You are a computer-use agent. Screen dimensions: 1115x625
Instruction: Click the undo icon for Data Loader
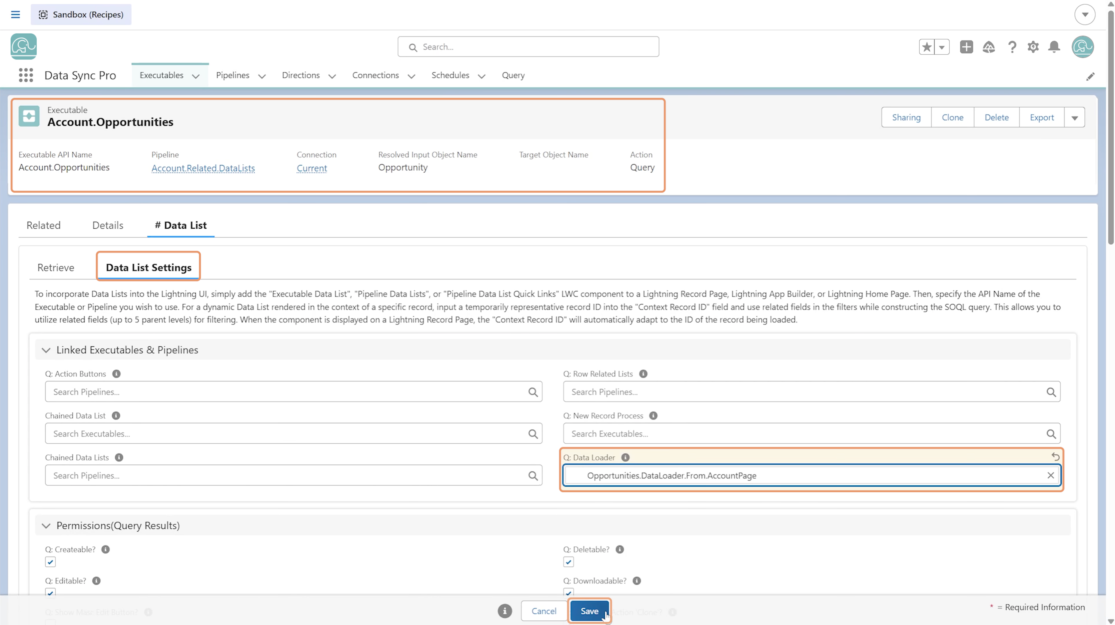(1055, 456)
